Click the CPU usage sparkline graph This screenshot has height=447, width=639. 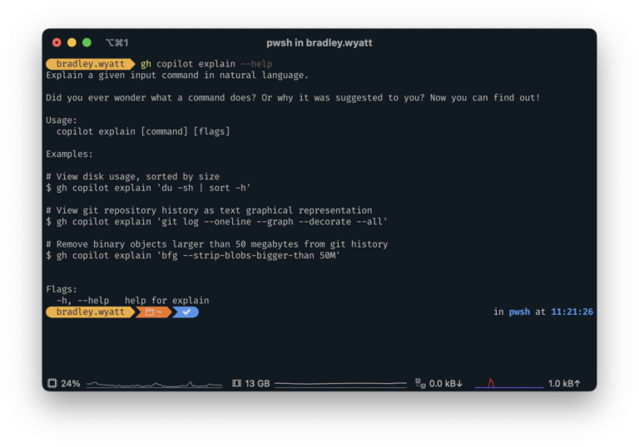click(155, 384)
